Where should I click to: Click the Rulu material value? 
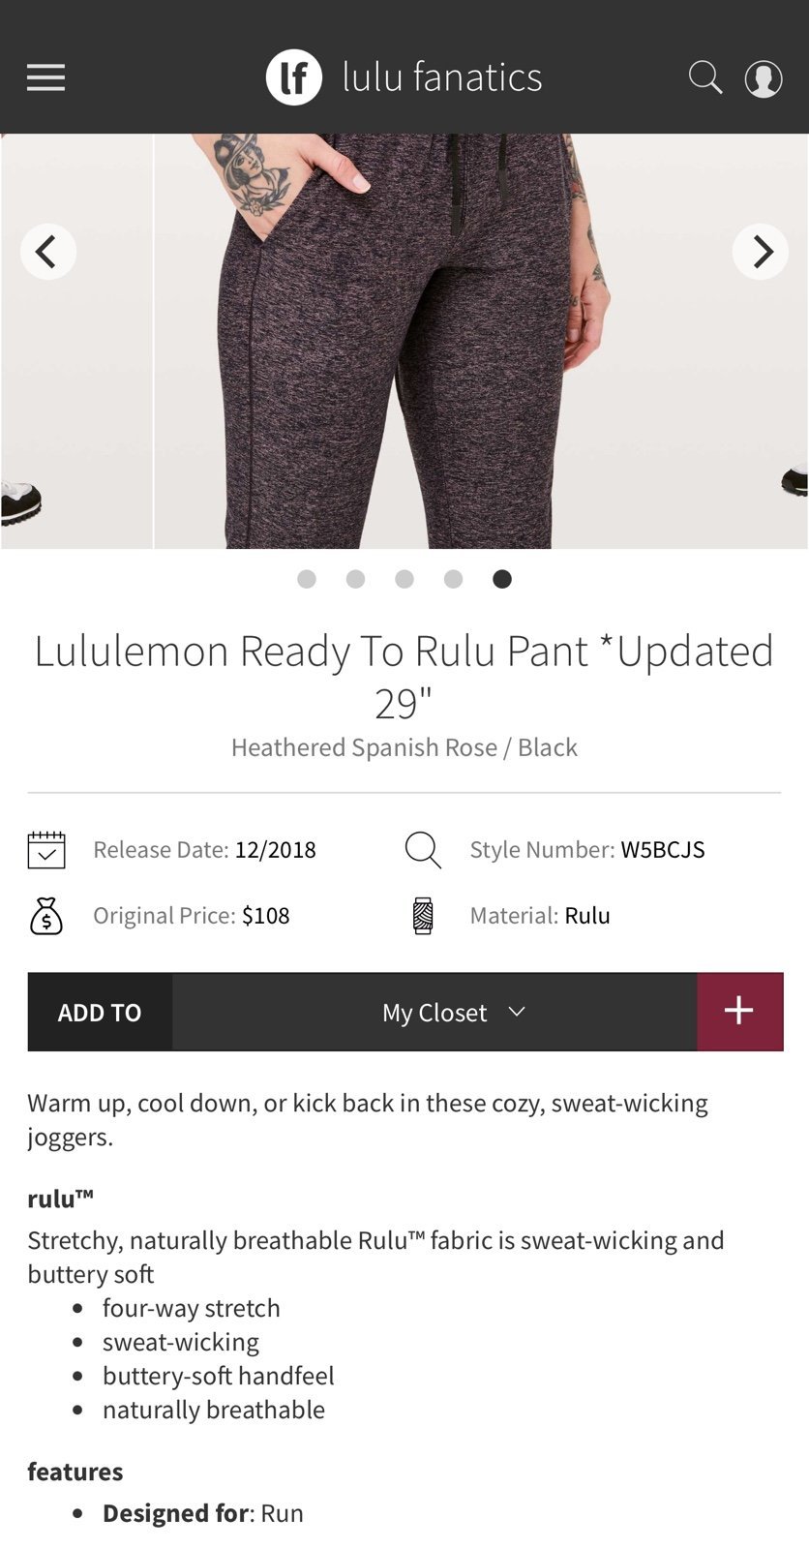coord(587,916)
